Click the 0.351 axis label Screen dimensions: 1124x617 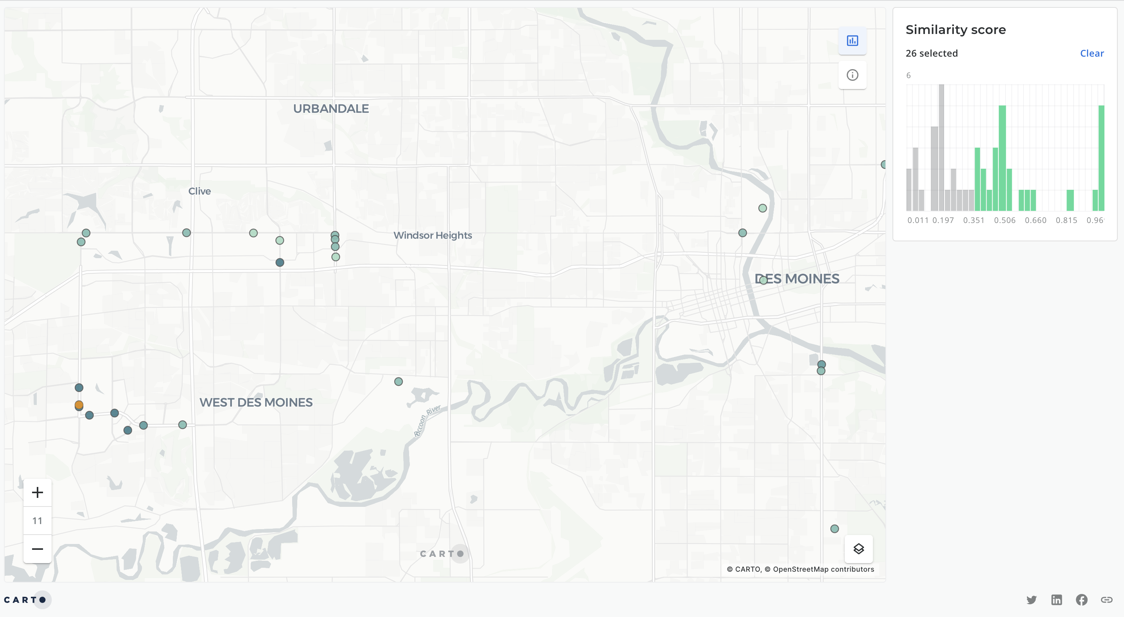click(973, 221)
